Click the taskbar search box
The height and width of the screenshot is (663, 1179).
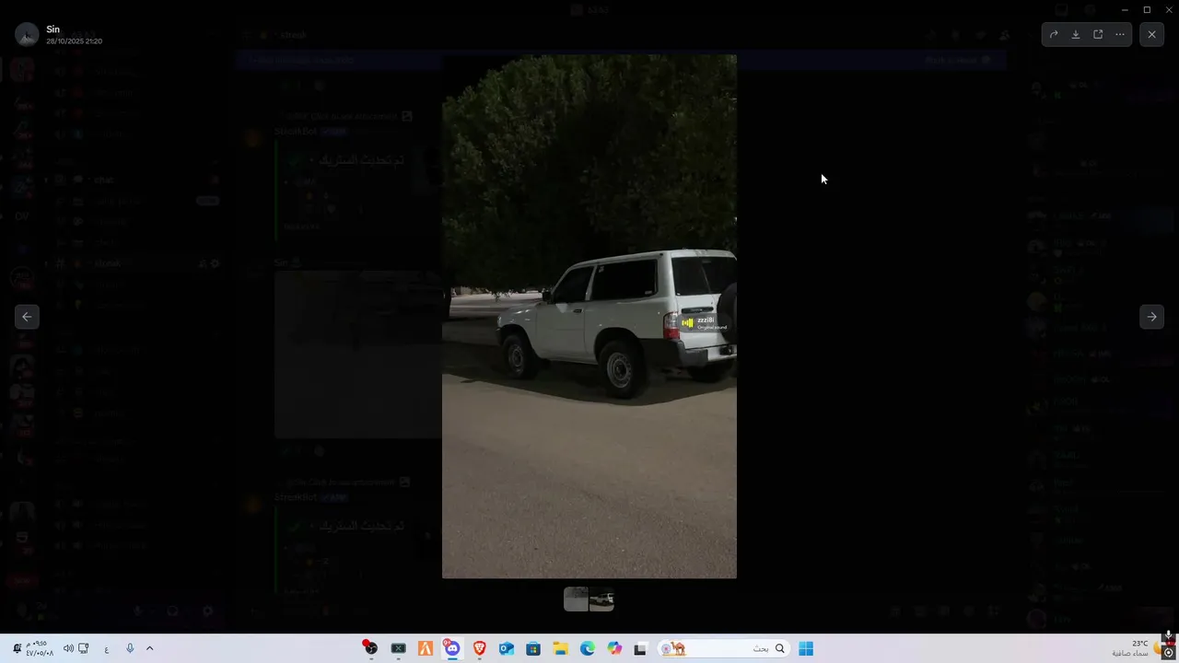coord(723,648)
